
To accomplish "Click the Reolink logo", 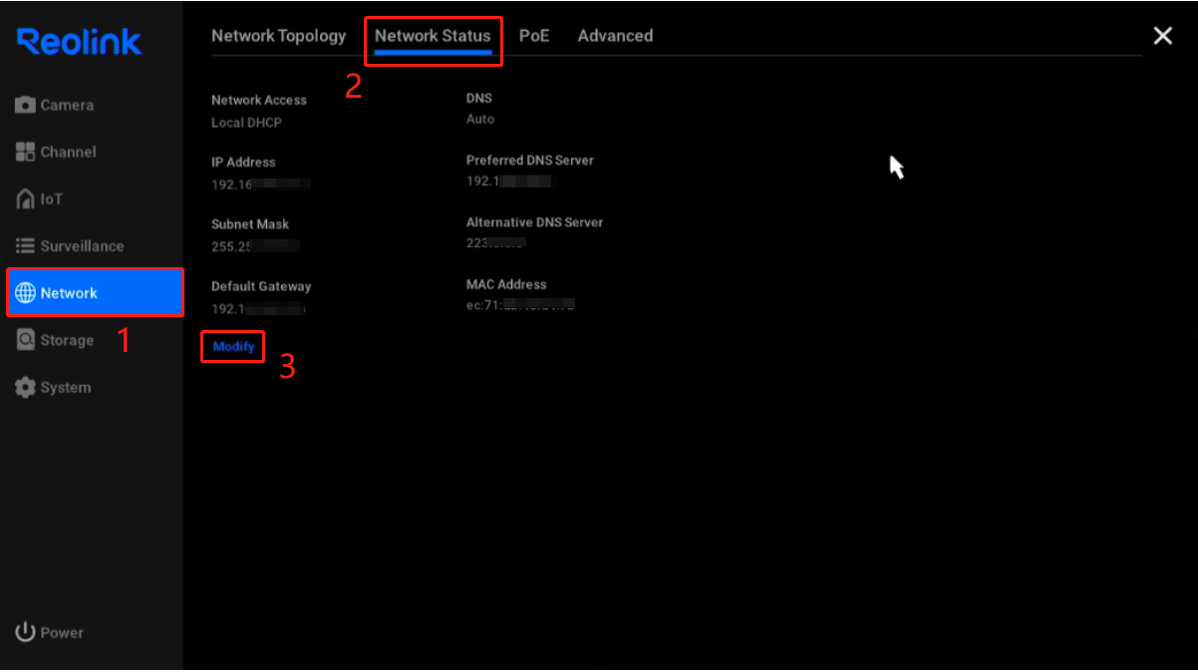I will 79,41.
